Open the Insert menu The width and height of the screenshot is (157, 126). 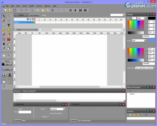click(x=25, y=6)
